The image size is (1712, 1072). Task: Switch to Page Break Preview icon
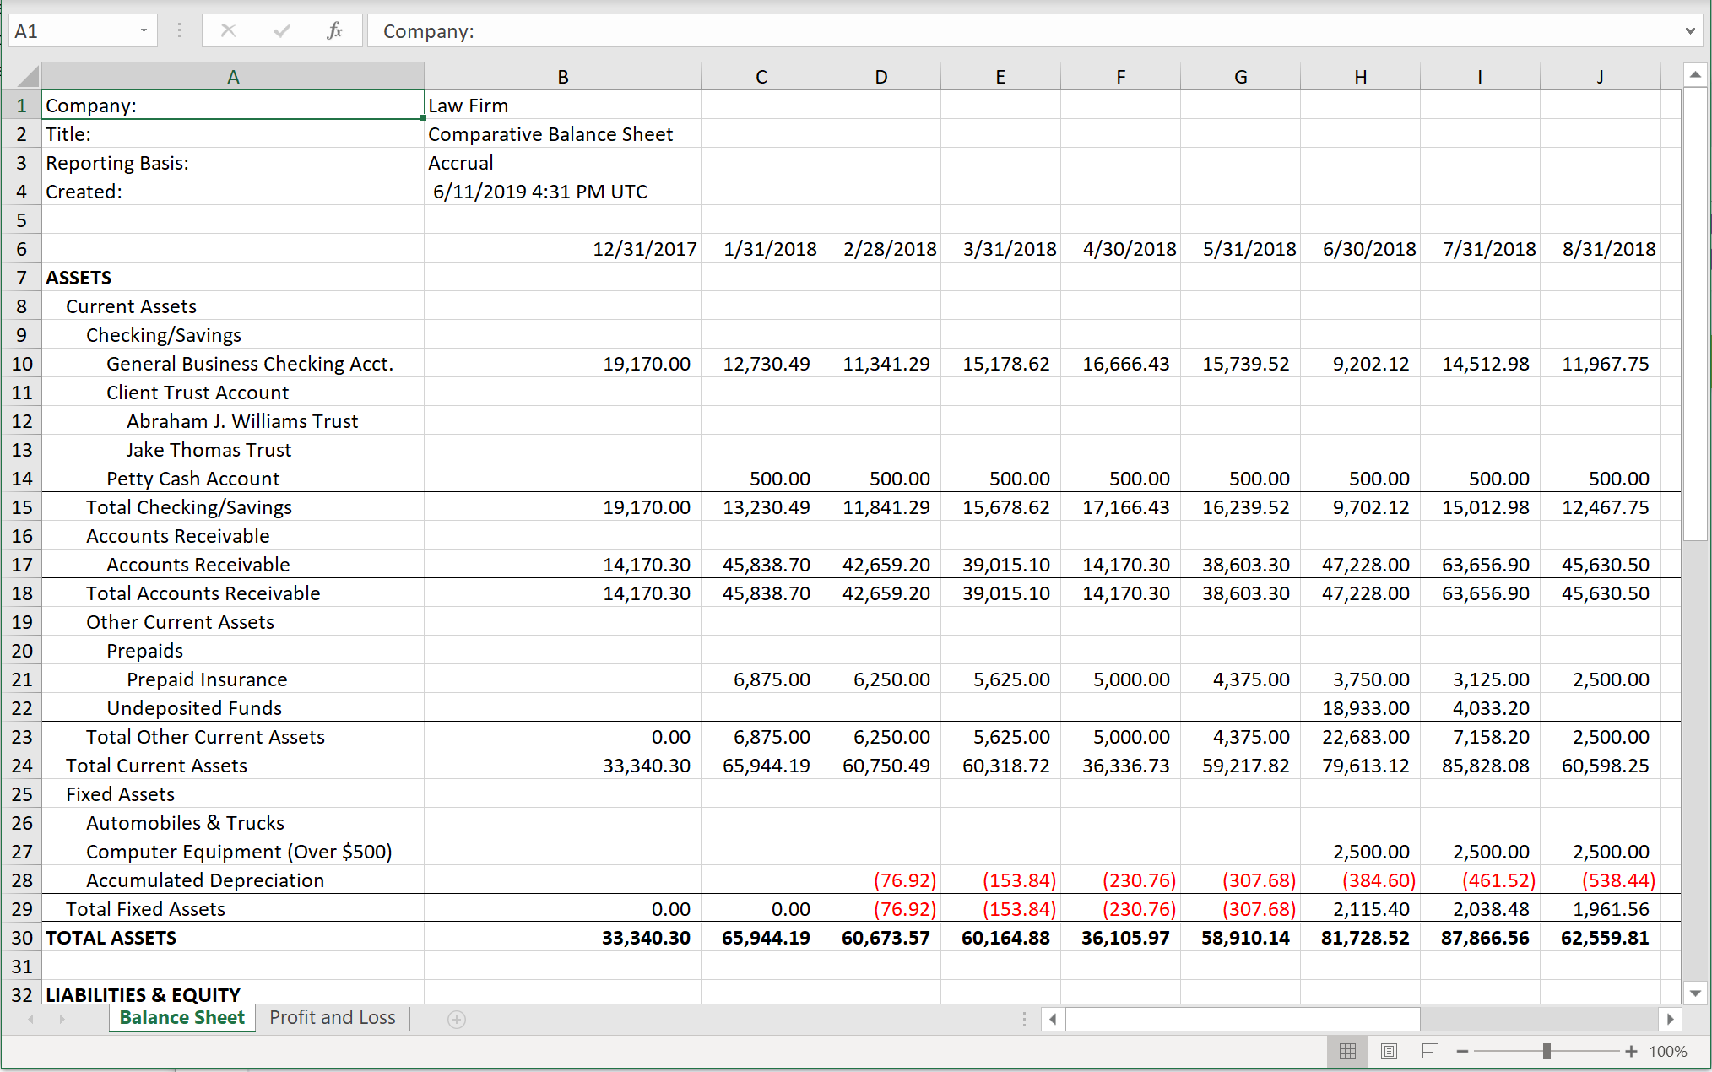[x=1430, y=1051]
